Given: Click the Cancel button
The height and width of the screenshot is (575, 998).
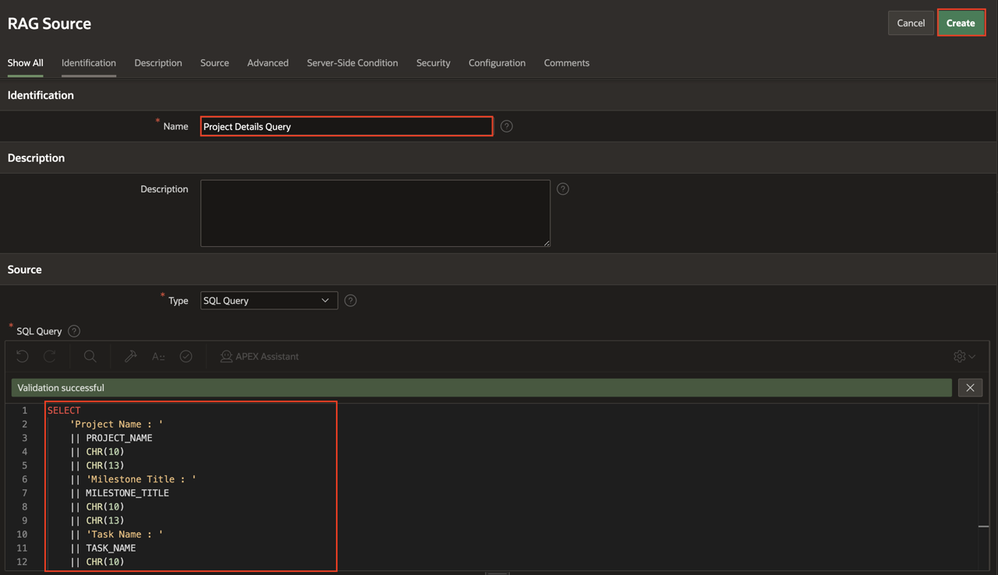Looking at the screenshot, I should point(910,23).
